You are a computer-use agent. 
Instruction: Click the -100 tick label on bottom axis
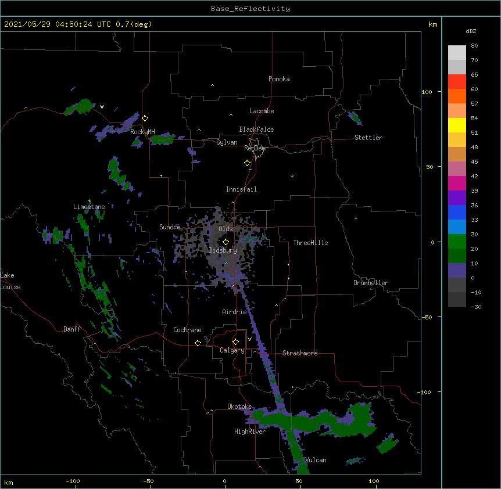(73, 481)
